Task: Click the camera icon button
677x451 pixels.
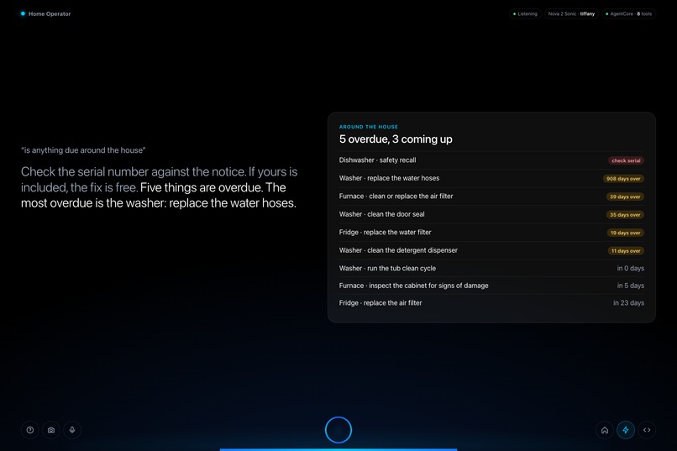Action: (51, 430)
